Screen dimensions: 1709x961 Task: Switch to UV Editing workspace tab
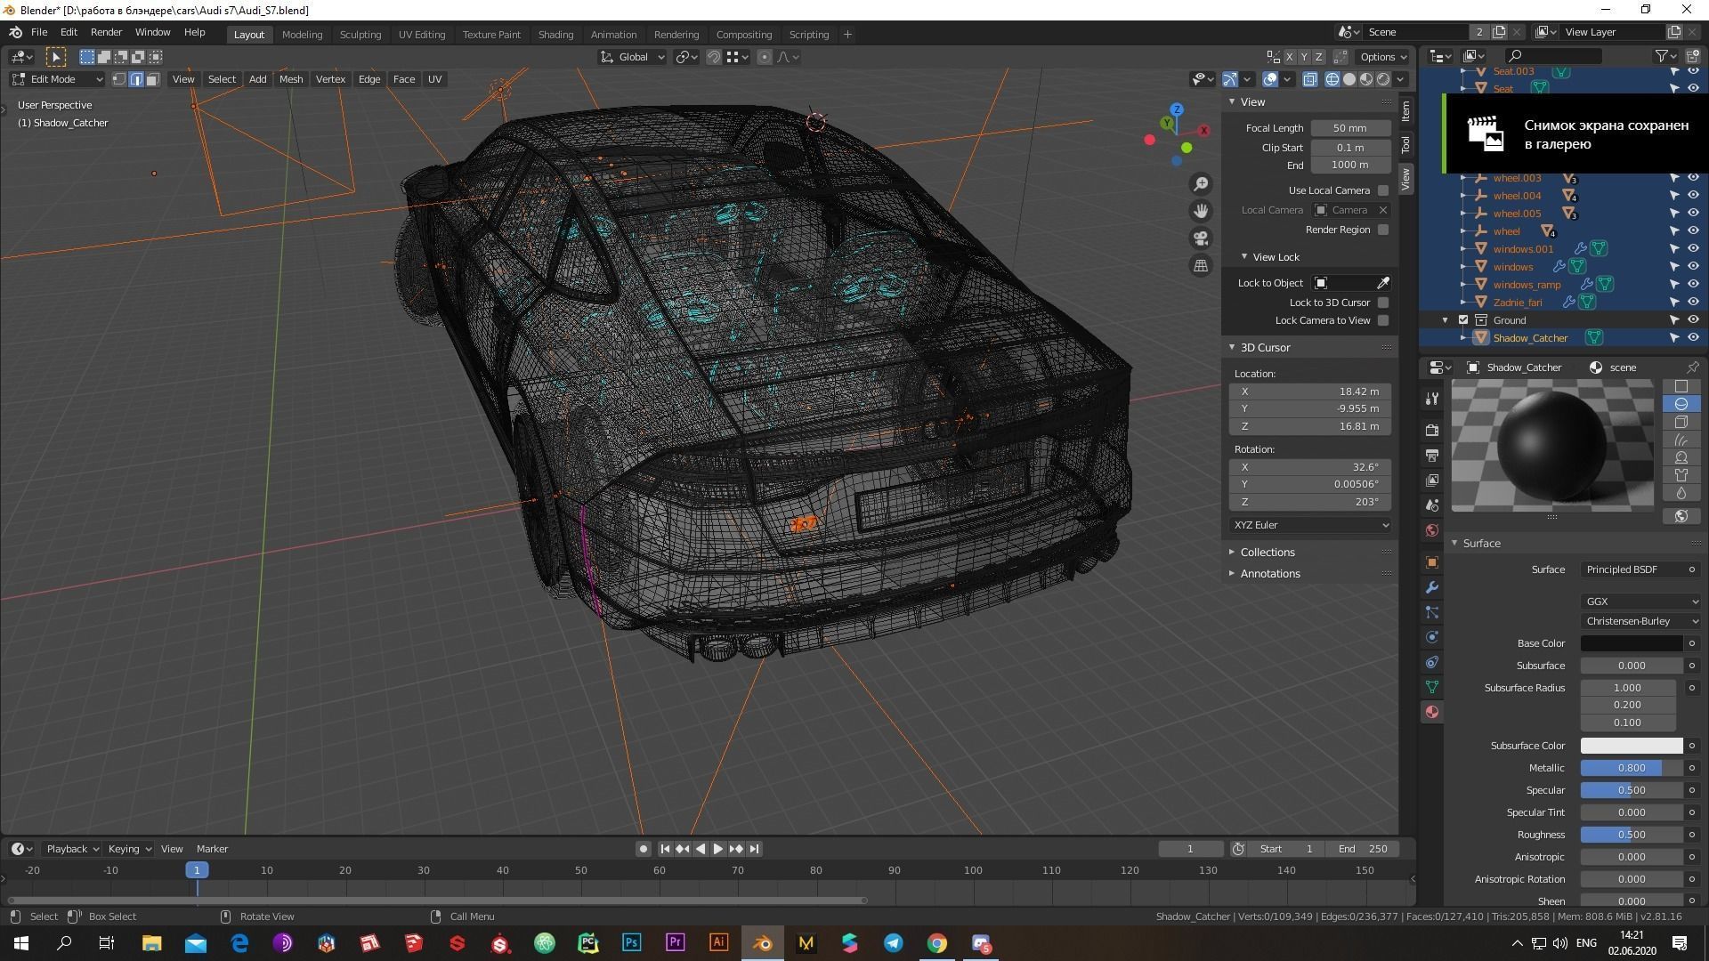(x=421, y=35)
